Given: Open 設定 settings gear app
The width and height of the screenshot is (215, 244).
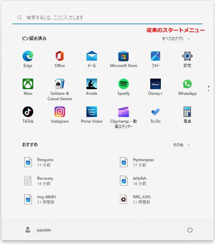Looking at the screenshot, I should tap(187, 59).
